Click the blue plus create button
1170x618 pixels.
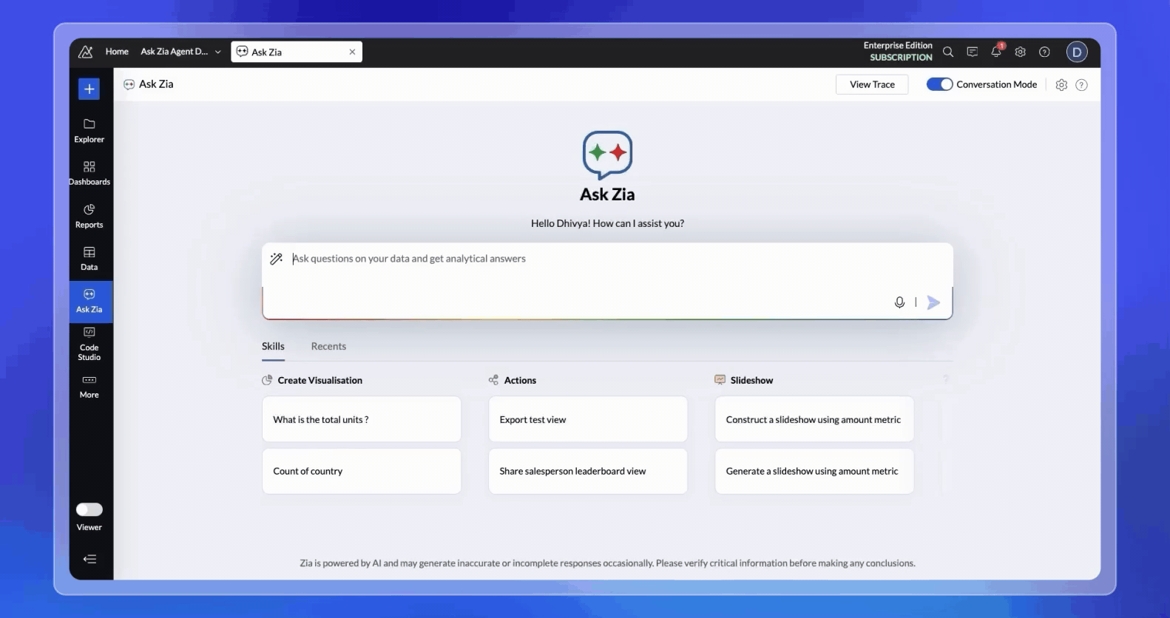[x=89, y=89]
